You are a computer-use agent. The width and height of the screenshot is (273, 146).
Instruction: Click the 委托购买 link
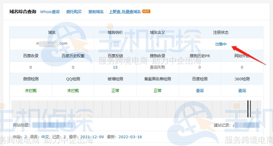[x=74, y=12]
